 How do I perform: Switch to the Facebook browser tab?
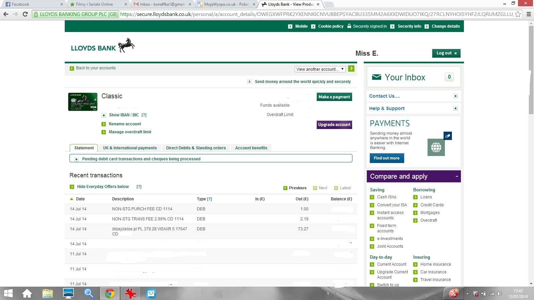pos(33,4)
